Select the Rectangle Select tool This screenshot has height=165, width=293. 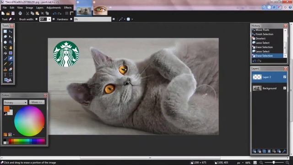point(5,31)
